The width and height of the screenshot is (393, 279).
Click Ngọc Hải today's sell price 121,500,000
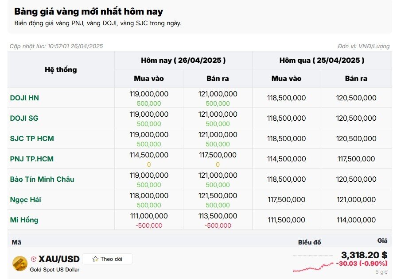(218, 196)
